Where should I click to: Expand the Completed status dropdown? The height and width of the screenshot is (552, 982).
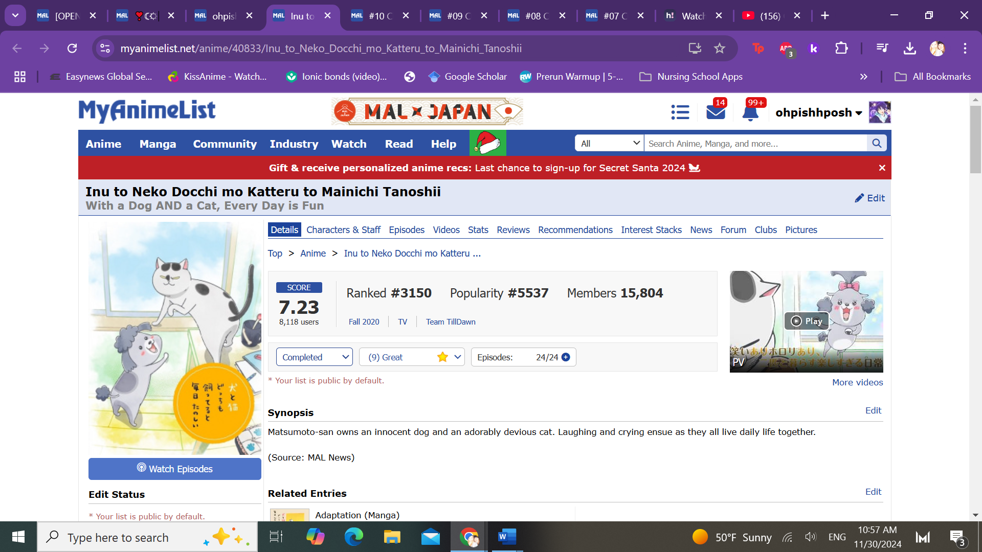tap(314, 357)
